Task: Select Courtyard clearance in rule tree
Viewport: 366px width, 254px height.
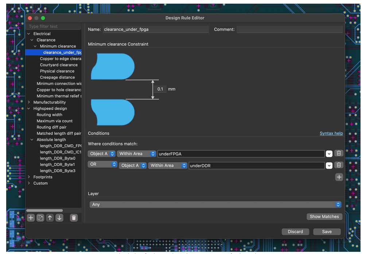Action: [x=59, y=65]
